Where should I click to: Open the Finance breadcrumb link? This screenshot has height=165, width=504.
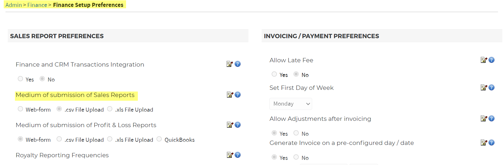[37, 5]
